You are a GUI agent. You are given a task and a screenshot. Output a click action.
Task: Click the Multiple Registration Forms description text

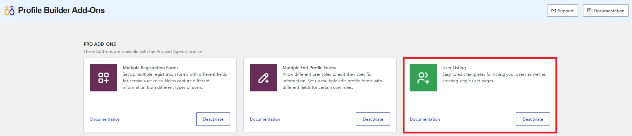coord(175,81)
